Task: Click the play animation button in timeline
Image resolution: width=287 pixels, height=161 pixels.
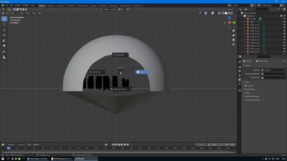Action: (x=122, y=144)
